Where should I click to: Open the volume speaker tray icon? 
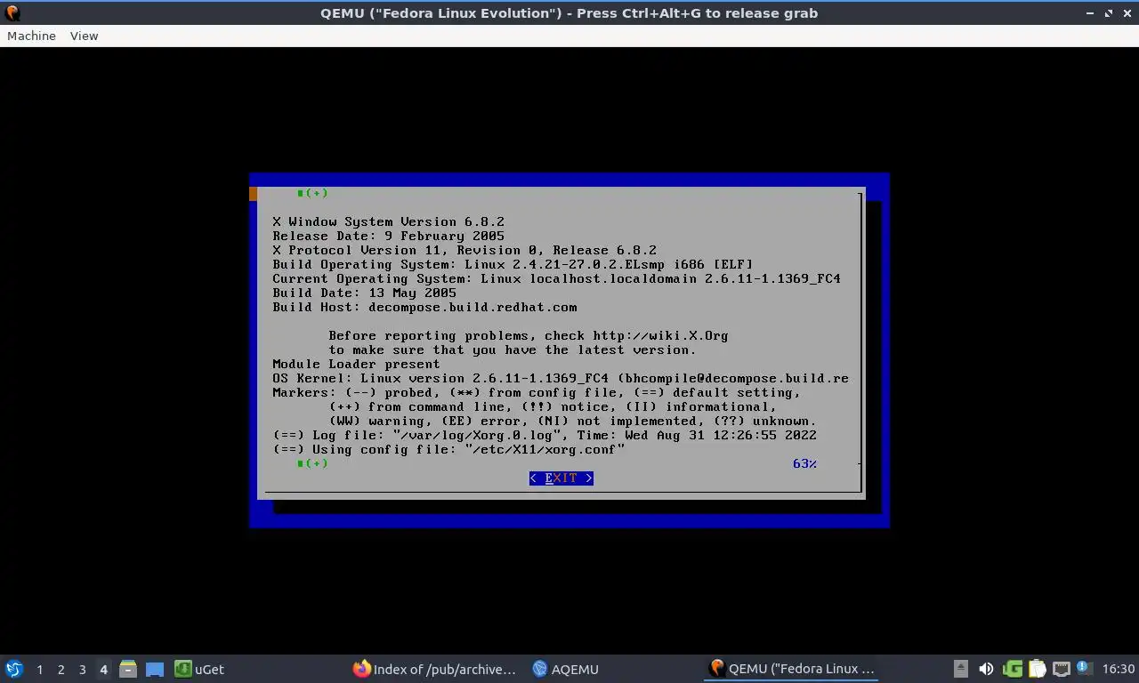[986, 669]
